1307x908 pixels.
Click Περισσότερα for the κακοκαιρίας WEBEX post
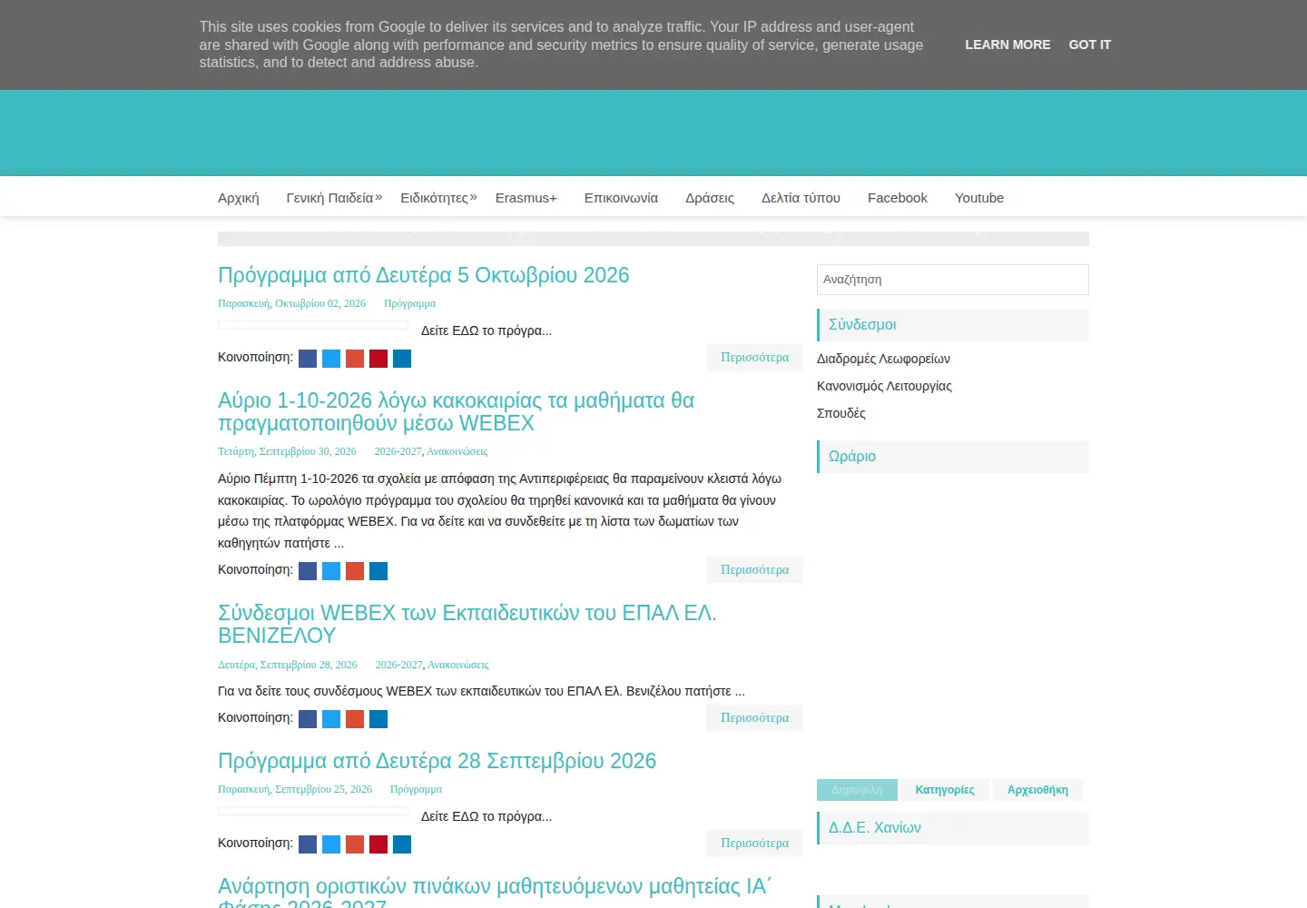pyautogui.click(x=755, y=570)
